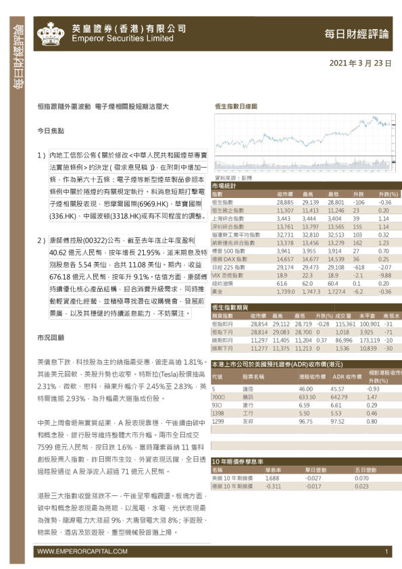Click the text 康師傅控股(00322)公布
This screenshot has height=569, width=402.
click(x=85, y=241)
